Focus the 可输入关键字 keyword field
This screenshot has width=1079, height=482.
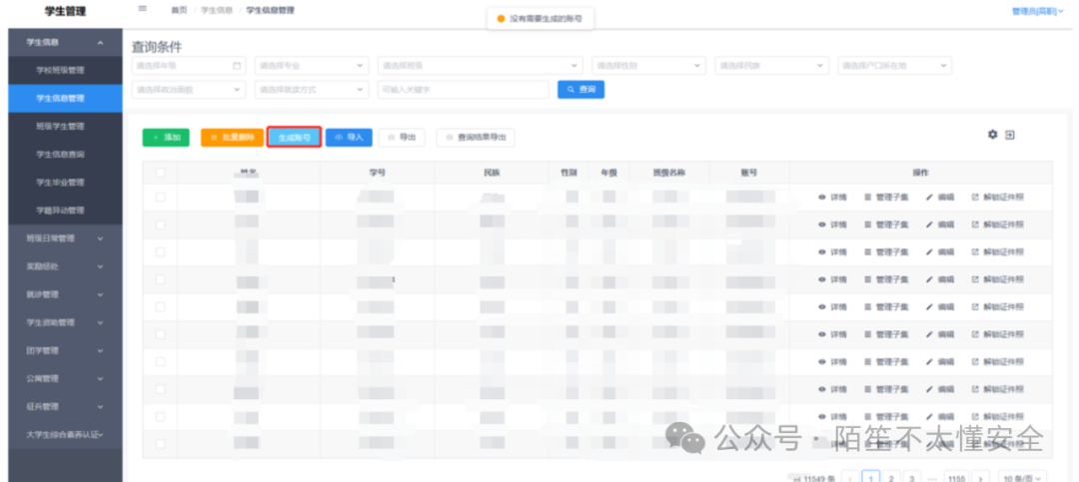(464, 90)
